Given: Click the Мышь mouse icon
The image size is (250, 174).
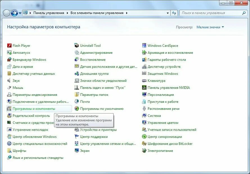Looking at the screenshot, I should click(9, 87).
